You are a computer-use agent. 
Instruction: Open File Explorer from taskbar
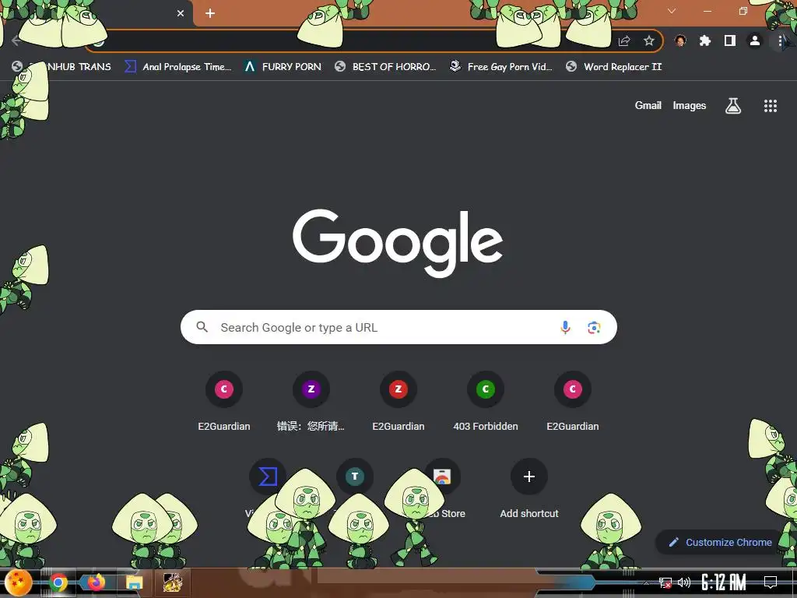[x=134, y=582]
